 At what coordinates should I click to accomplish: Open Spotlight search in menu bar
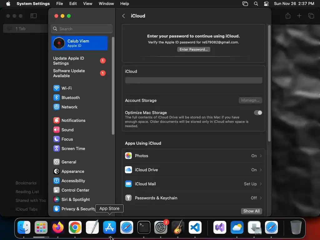point(256,4)
